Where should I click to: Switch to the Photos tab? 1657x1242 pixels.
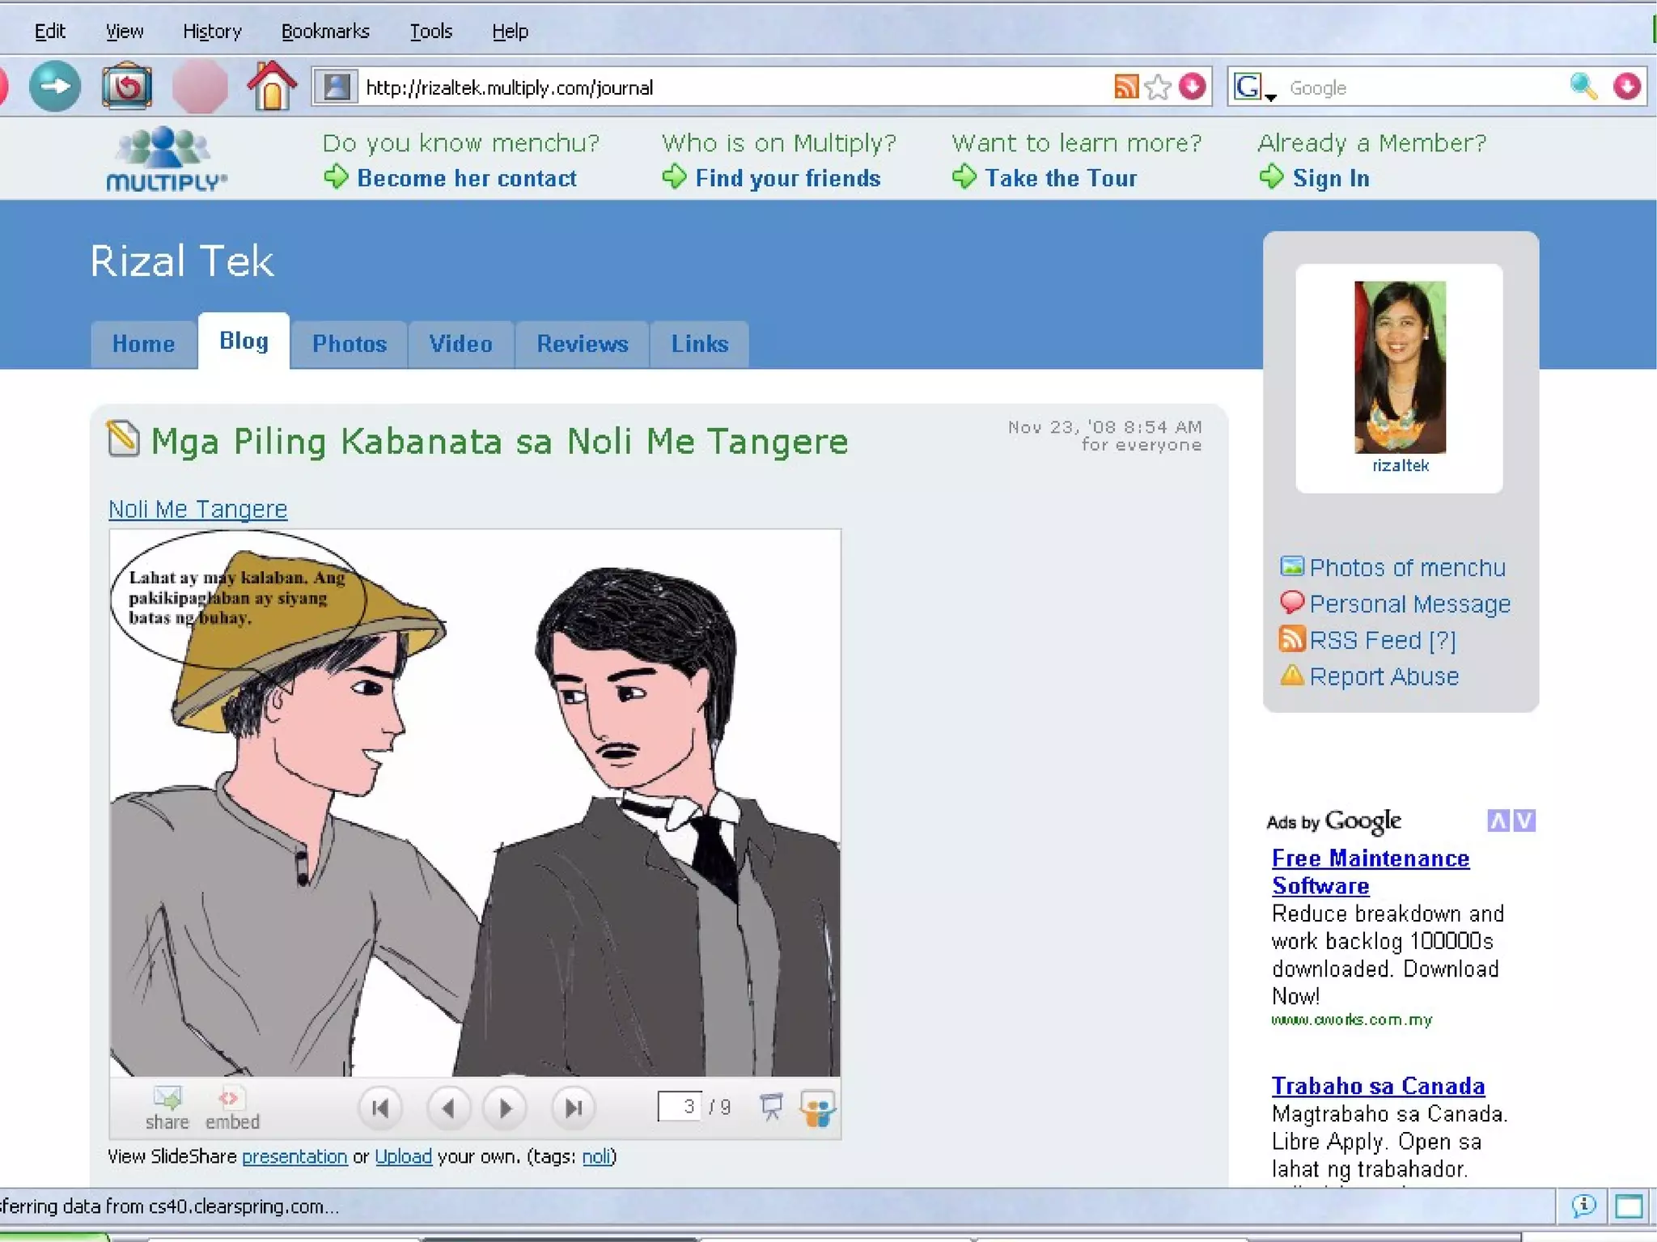tap(350, 344)
